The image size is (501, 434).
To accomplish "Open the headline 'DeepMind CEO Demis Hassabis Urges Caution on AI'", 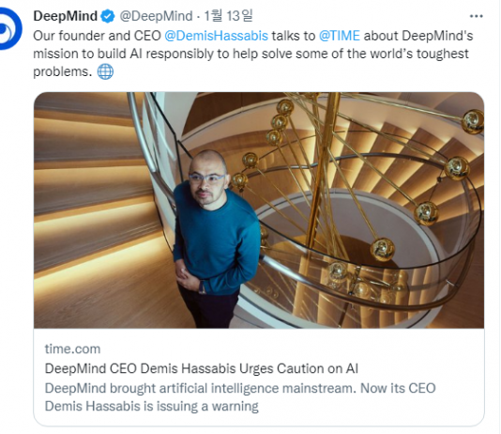I will (x=202, y=368).
